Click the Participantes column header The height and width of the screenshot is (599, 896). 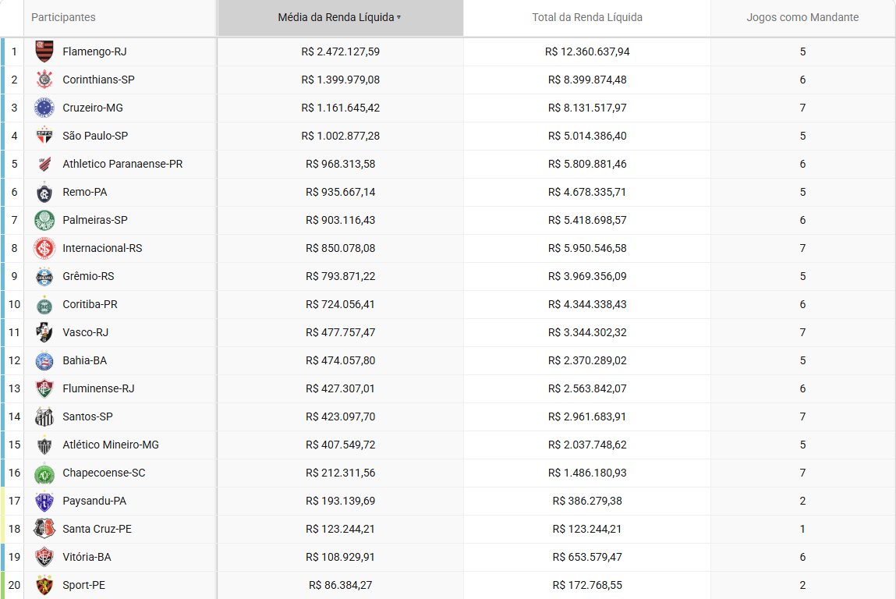click(63, 18)
